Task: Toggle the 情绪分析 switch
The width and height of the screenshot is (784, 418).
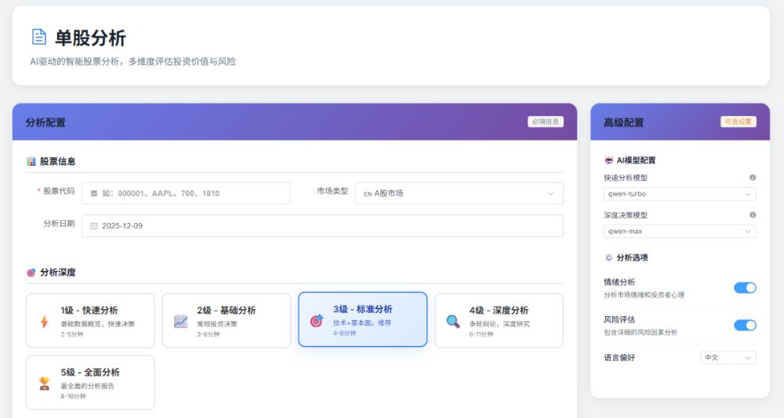Action: tap(745, 287)
